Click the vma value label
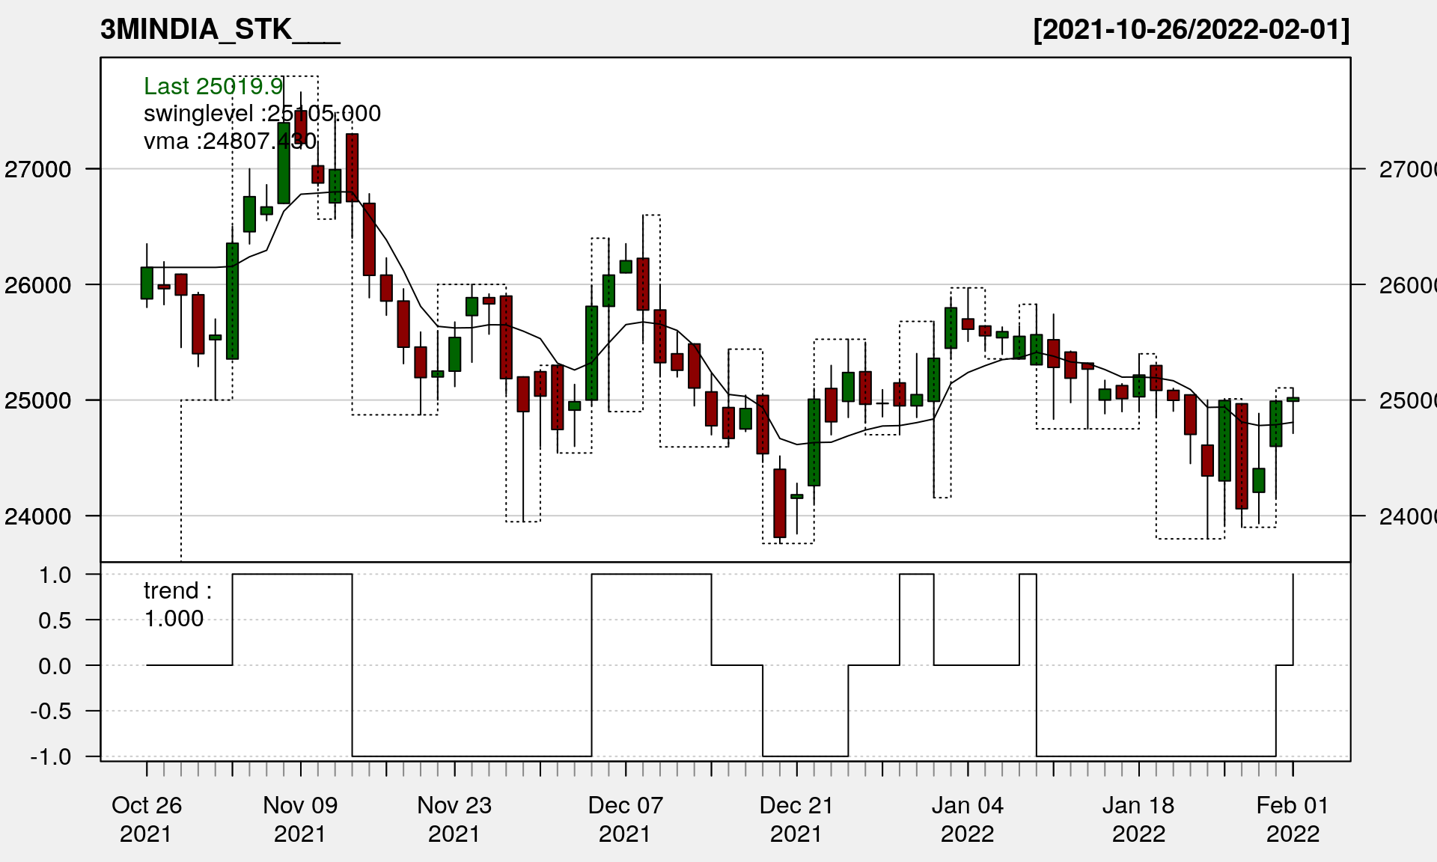Viewport: 1437px width, 862px height. click(x=230, y=141)
